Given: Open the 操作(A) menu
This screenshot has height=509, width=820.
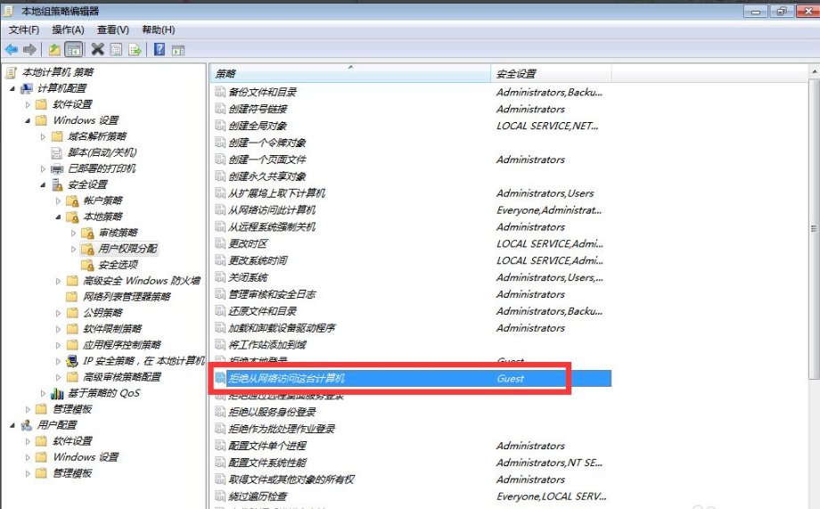Looking at the screenshot, I should (68, 30).
